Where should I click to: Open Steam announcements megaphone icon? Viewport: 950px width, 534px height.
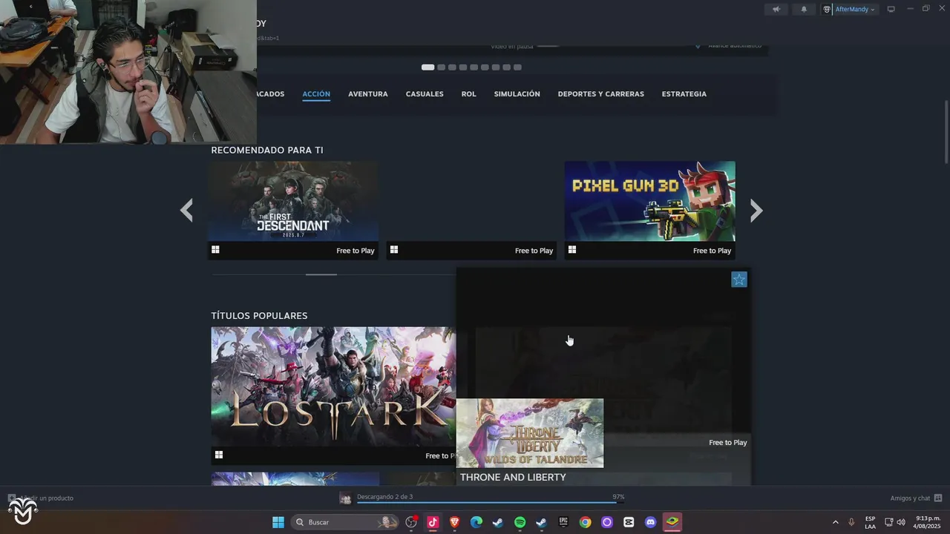click(x=776, y=10)
